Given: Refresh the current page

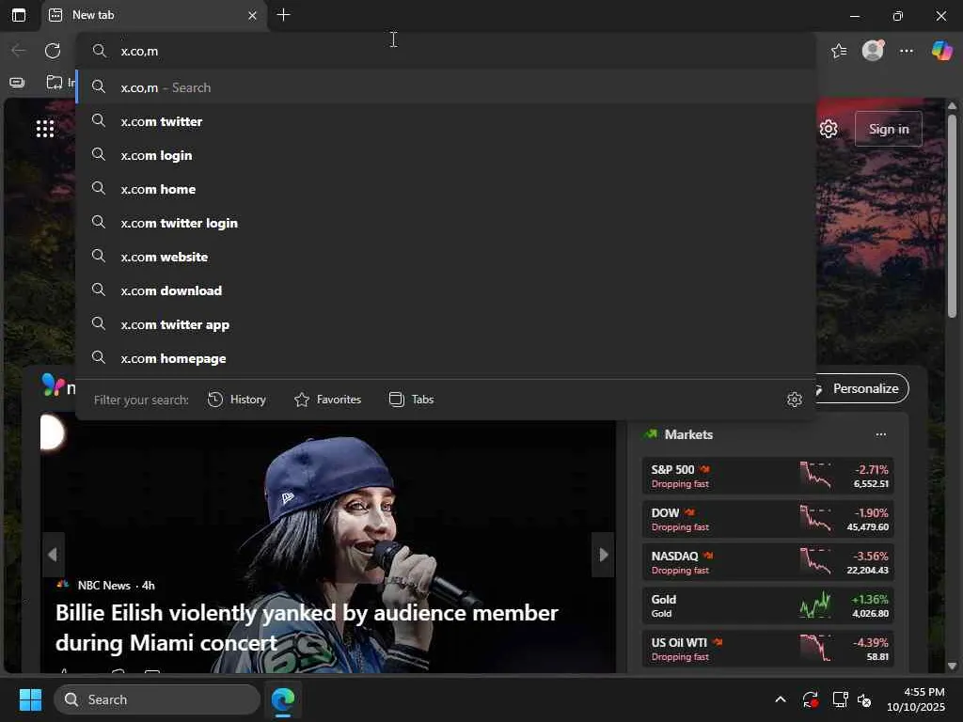Looking at the screenshot, I should coord(53,51).
